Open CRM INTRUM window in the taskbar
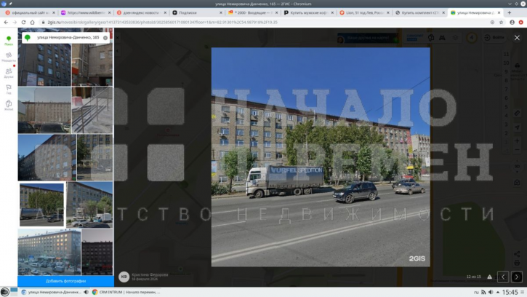Image resolution: width=527 pixels, height=297 pixels. click(126, 292)
